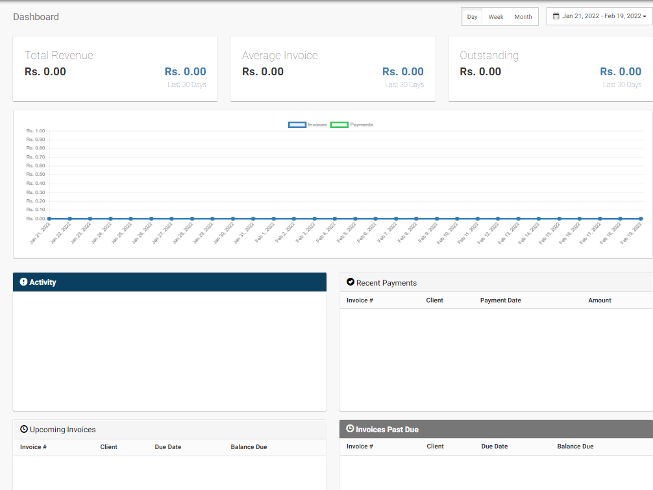Click the Activity panel exclamation icon

point(24,282)
